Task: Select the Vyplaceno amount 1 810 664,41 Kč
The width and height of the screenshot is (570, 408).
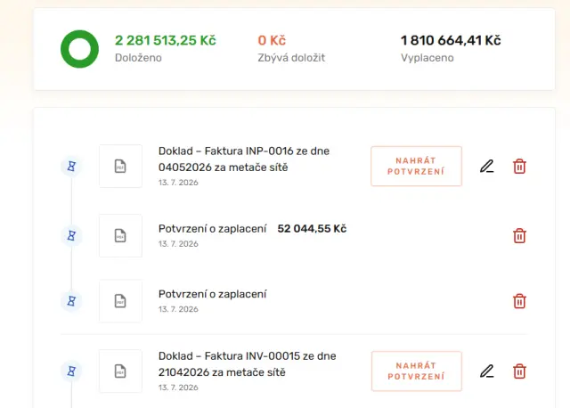Action: tap(451, 40)
